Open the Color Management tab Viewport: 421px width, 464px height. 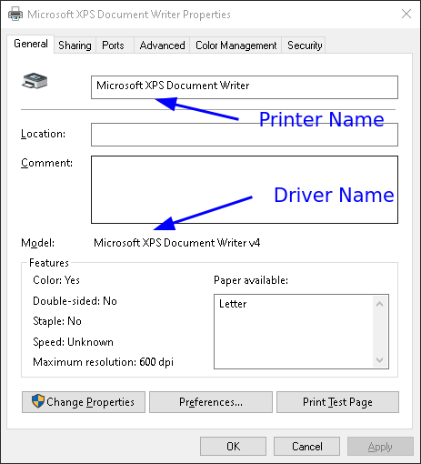point(236,45)
